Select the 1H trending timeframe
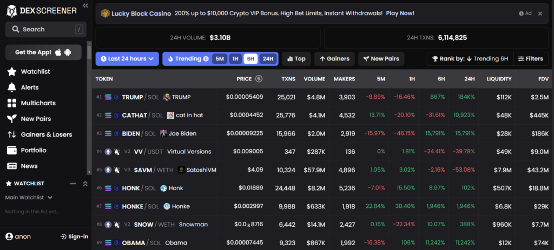Viewport: 554px width, 250px height. pyautogui.click(x=235, y=59)
